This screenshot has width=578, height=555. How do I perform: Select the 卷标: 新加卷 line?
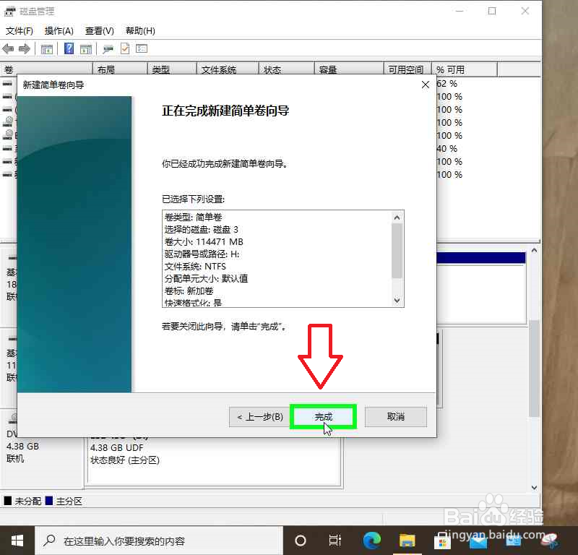pos(189,291)
